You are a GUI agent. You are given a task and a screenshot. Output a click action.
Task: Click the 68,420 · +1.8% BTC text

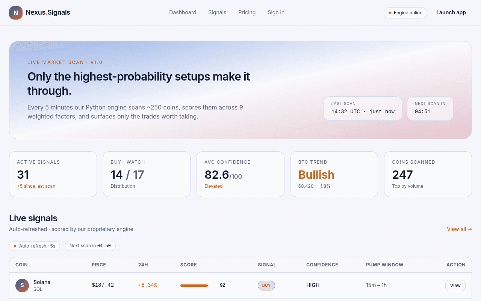point(315,186)
